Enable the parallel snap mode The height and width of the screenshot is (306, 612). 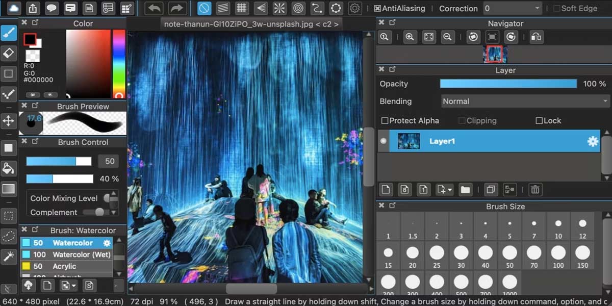(x=223, y=8)
